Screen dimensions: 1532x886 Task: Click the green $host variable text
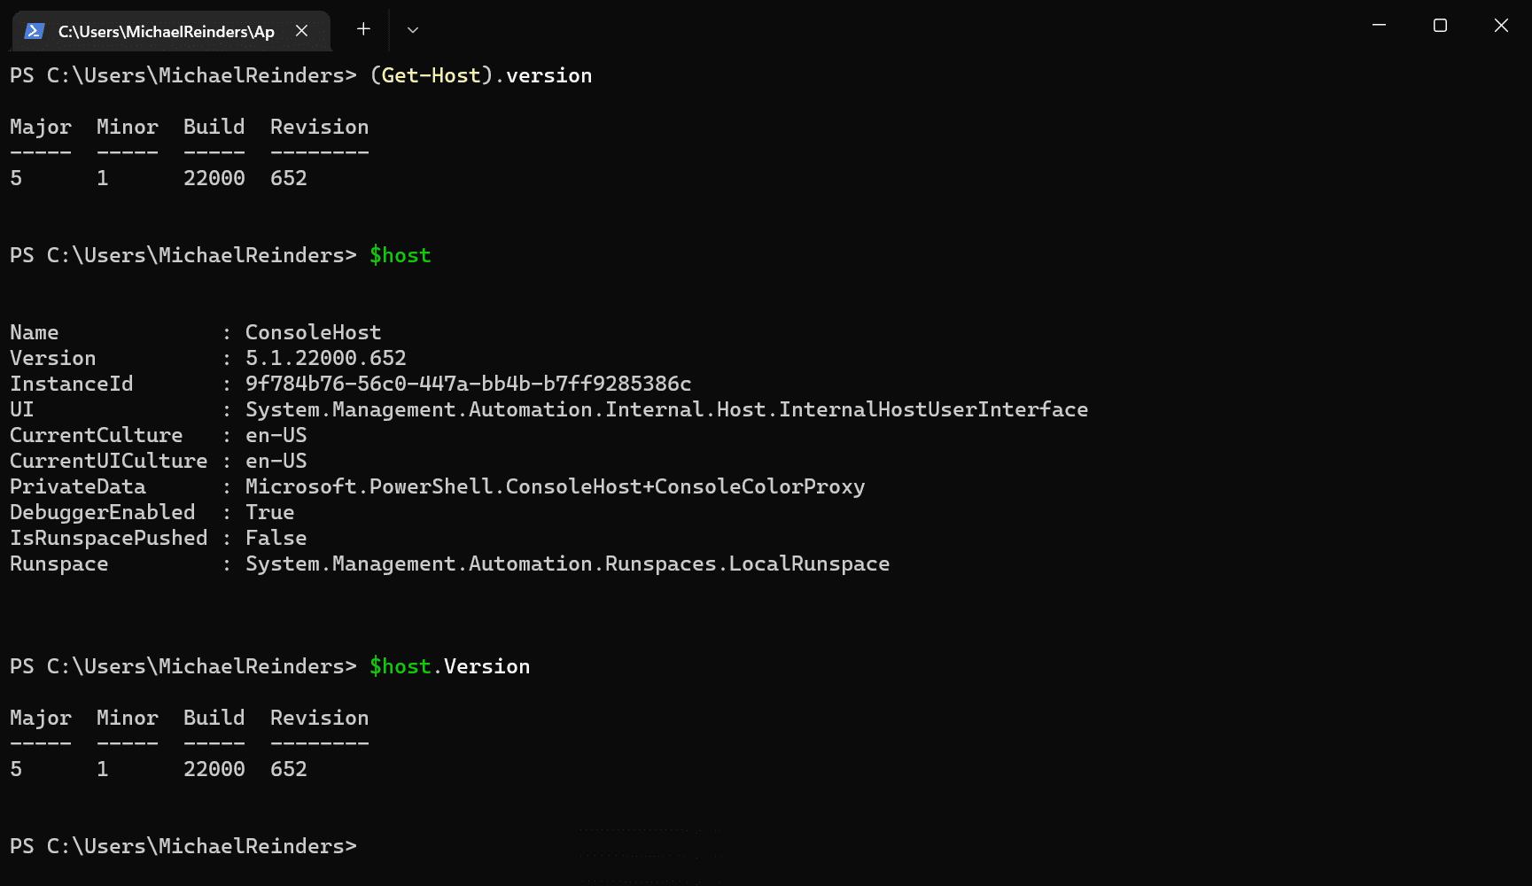[x=400, y=255]
